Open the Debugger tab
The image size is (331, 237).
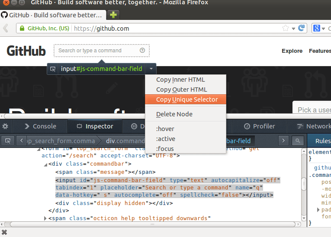[134, 126]
